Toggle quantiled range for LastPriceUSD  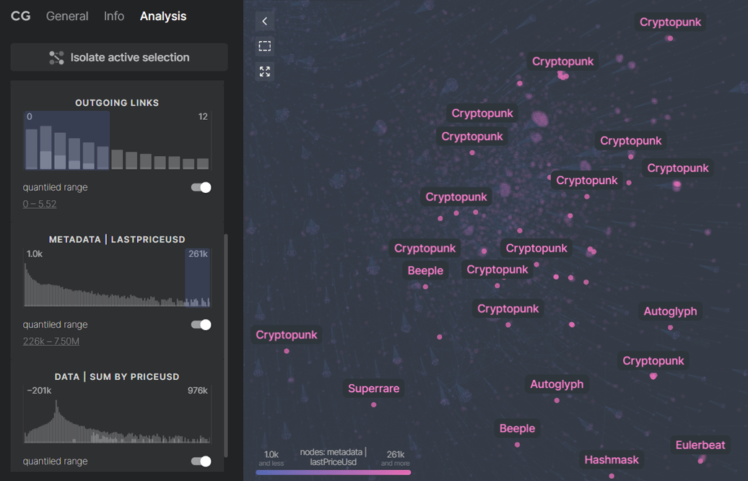coord(201,325)
